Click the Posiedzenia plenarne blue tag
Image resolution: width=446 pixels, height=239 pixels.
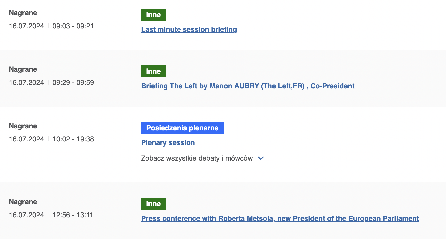182,128
